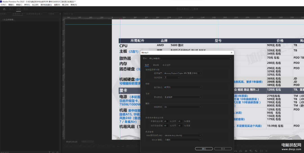Click the '280元 左右' price cell
This screenshot has height=153, width=304.
pos(274,63)
